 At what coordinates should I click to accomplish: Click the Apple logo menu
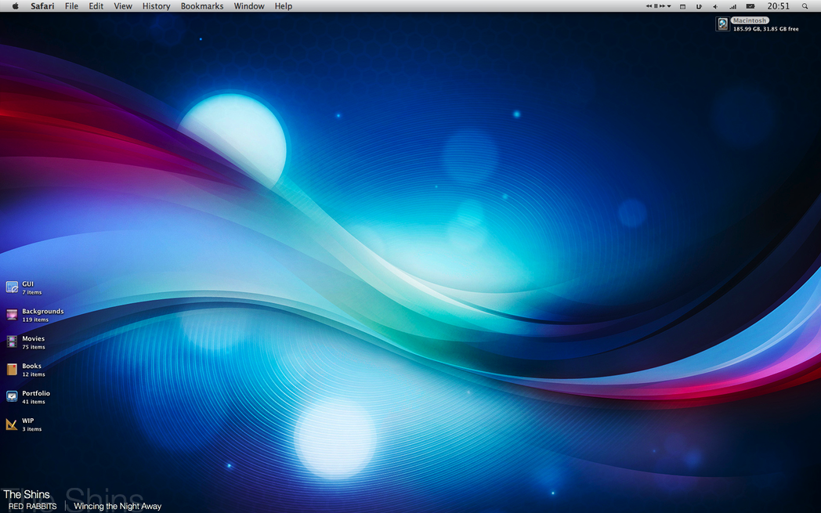pos(15,6)
